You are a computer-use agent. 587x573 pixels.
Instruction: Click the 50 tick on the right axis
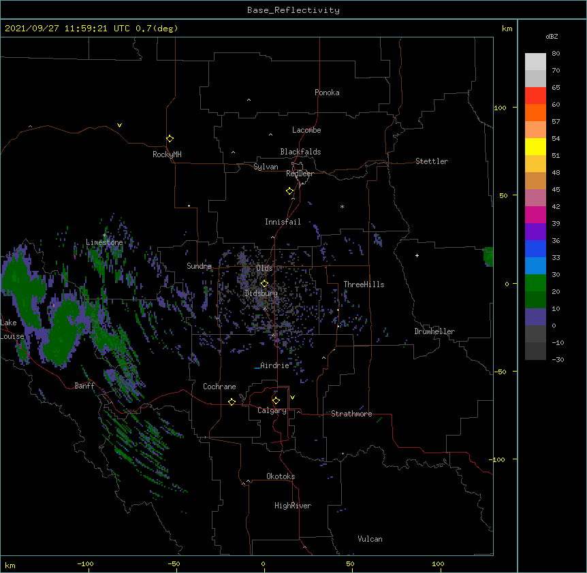click(503, 195)
